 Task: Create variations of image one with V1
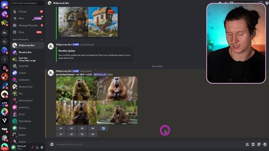[x=61, y=134]
